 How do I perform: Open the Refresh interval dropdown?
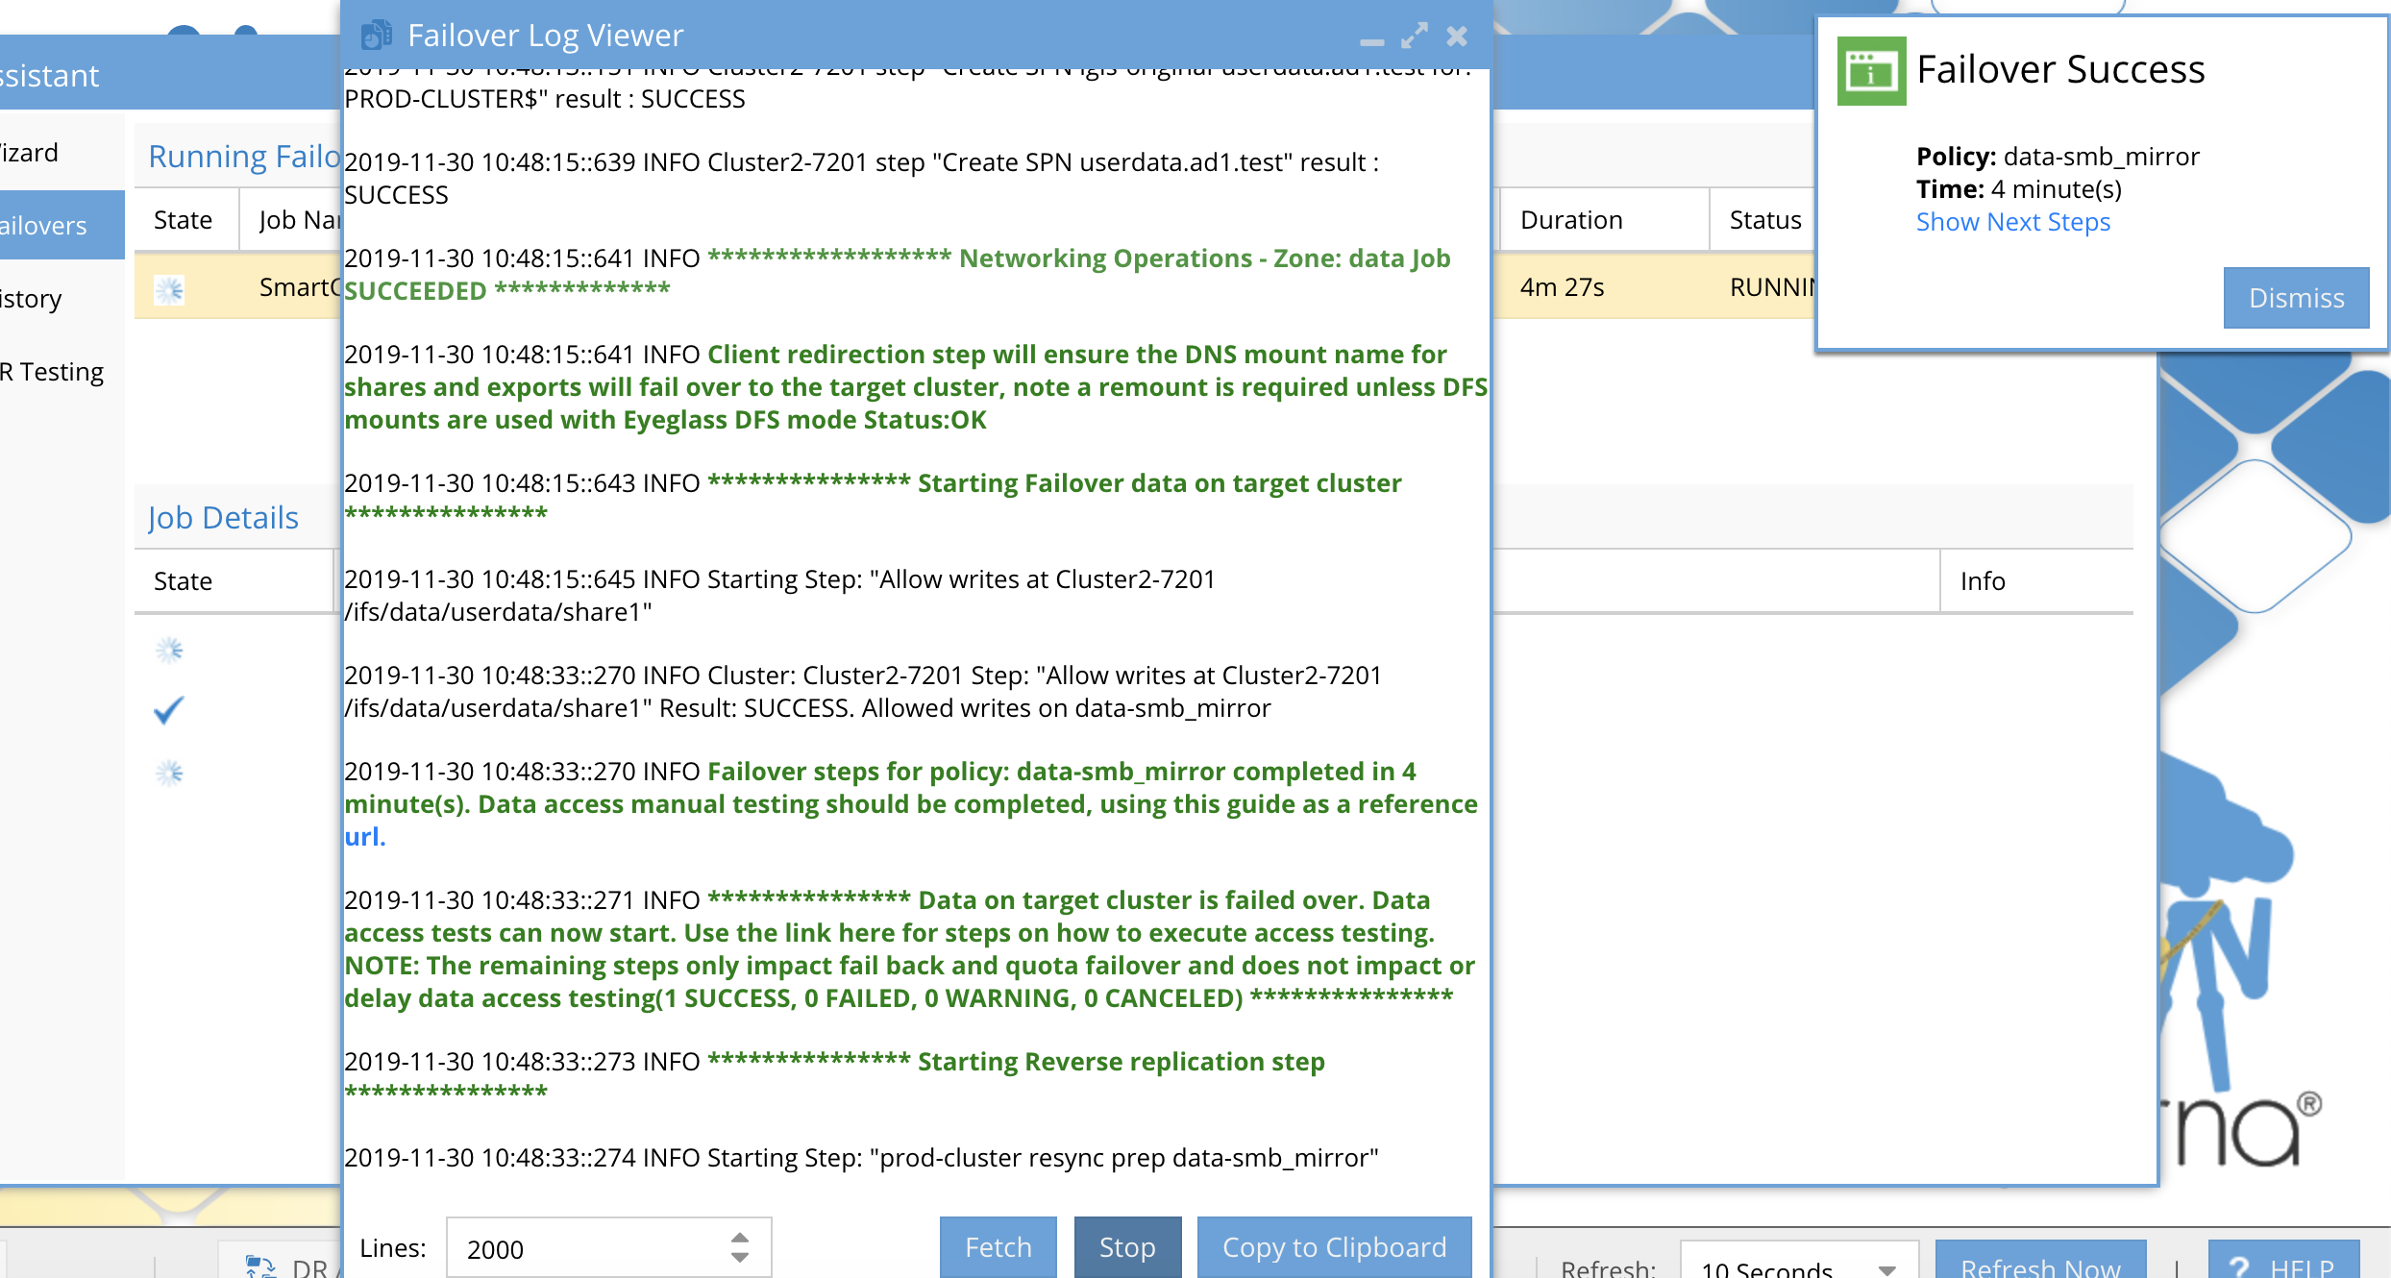[1886, 1268]
